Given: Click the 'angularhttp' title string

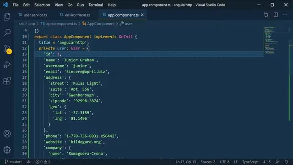Looking at the screenshot, I should [x=72, y=43].
